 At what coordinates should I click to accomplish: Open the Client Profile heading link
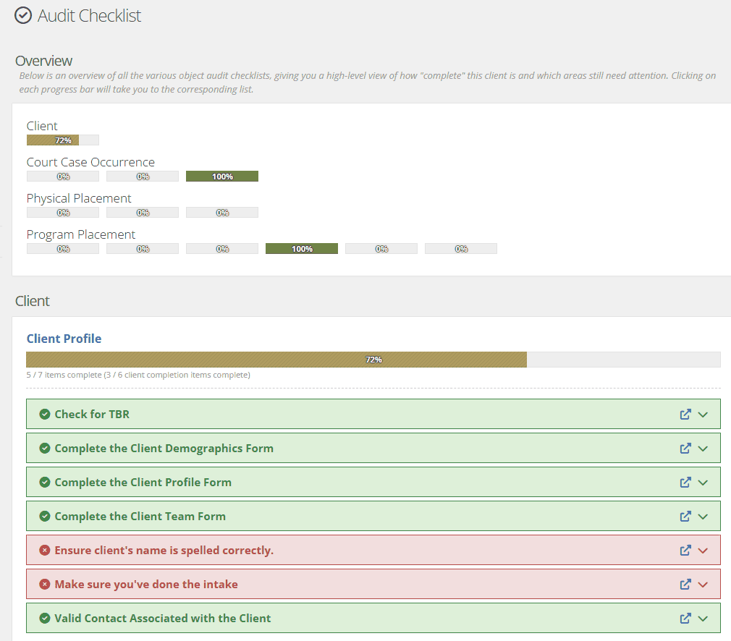point(64,339)
